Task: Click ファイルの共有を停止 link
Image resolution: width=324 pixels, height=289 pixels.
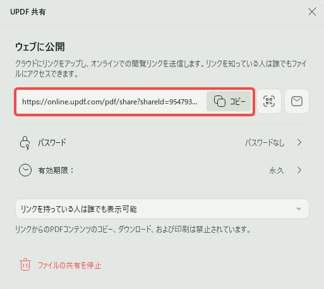Action: [69, 266]
